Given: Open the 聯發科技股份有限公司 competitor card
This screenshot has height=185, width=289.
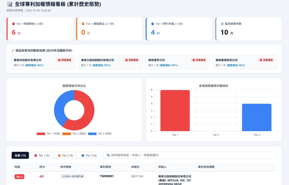Looking at the screenshot, I should (x=43, y=62).
